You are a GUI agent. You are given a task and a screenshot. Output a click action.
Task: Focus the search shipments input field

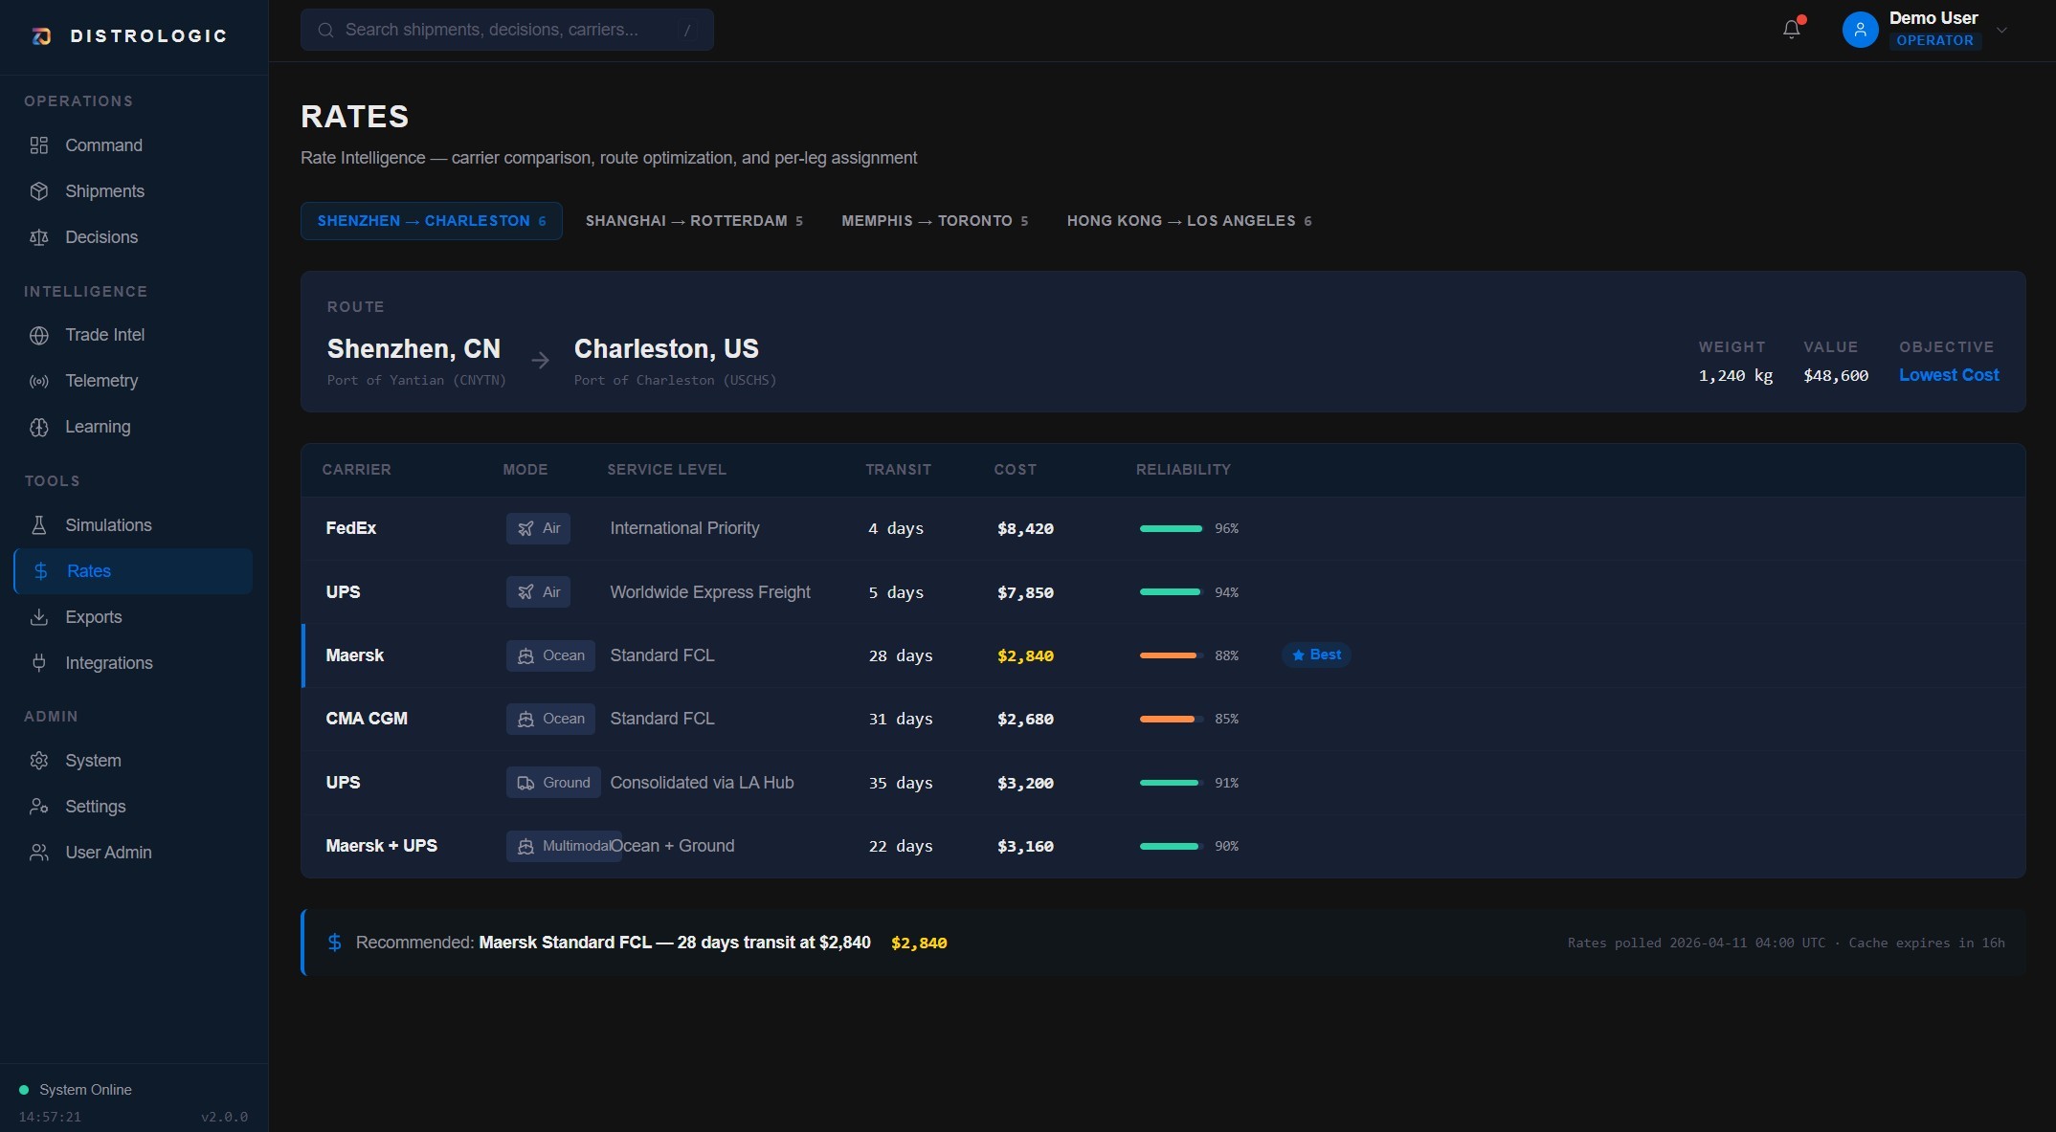(x=507, y=30)
